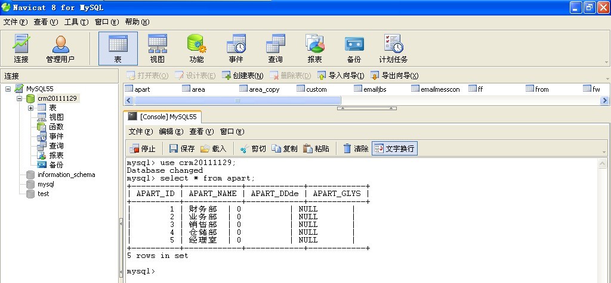Select the 视图 (View) toolbar icon
The width and height of the screenshot is (611, 283).
[x=158, y=48]
